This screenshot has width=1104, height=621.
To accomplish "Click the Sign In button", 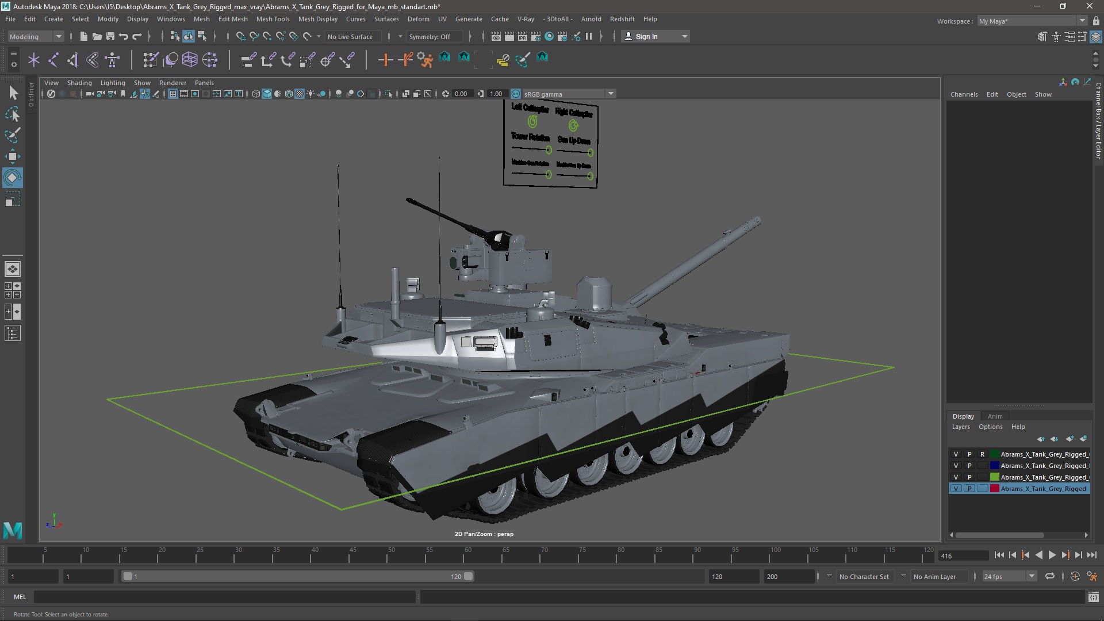I will click(646, 36).
